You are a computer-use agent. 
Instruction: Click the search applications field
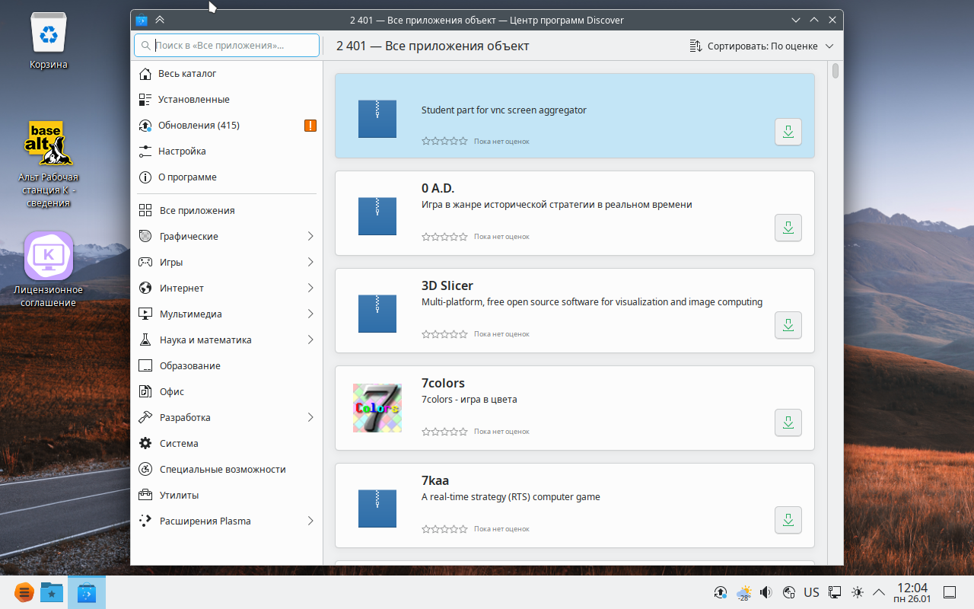227,46
